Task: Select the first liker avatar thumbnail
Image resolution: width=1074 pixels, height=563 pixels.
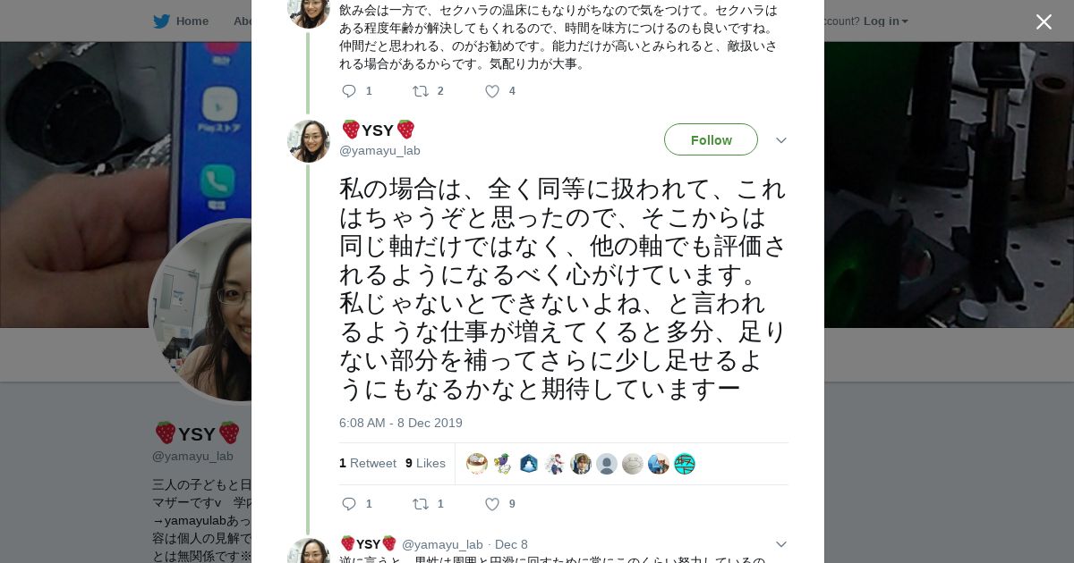Action: [x=477, y=464]
